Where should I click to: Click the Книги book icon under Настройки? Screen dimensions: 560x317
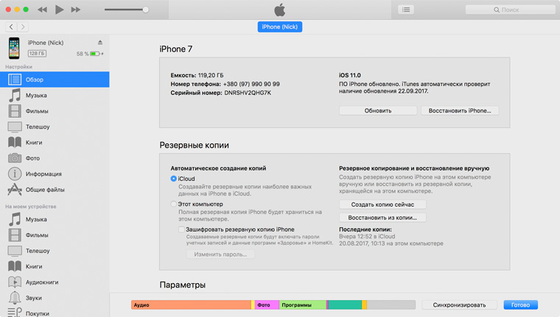pos(15,142)
